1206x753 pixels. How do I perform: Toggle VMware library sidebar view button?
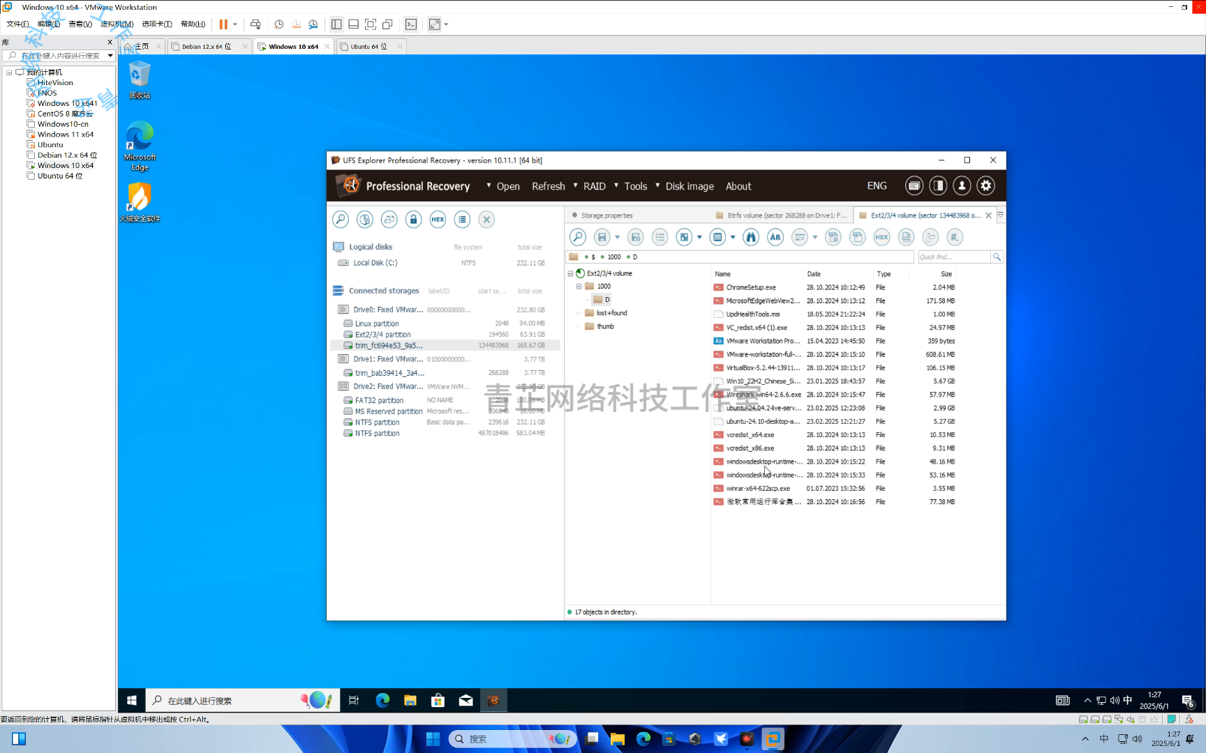tap(336, 24)
